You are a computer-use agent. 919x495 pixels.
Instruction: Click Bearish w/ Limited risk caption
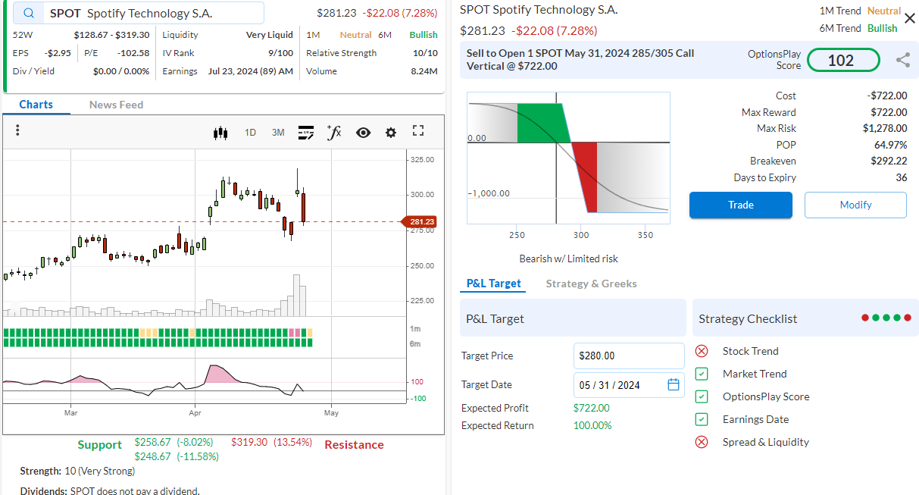point(568,258)
